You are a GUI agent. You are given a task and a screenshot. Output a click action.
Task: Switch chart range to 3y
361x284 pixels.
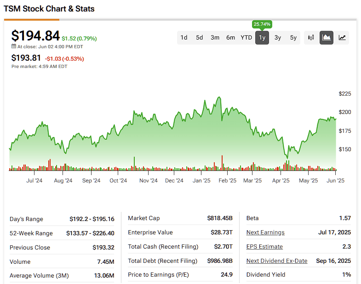tap(278, 38)
